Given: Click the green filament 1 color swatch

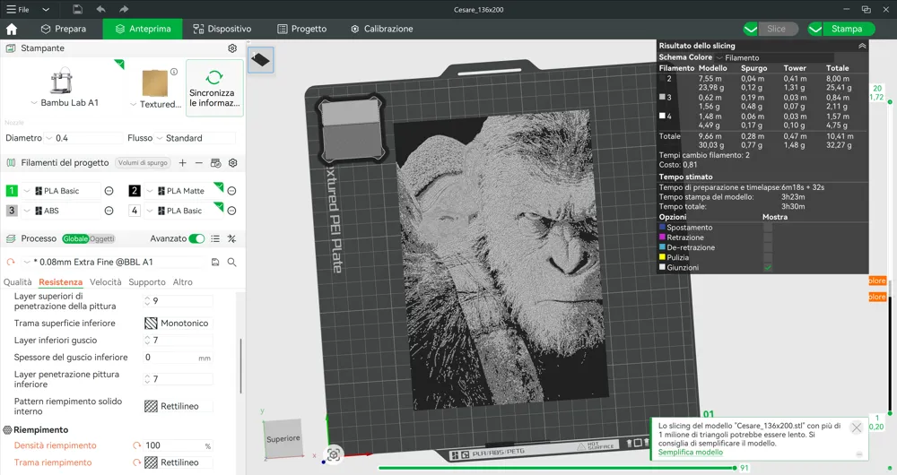Looking at the screenshot, I should coord(12,191).
